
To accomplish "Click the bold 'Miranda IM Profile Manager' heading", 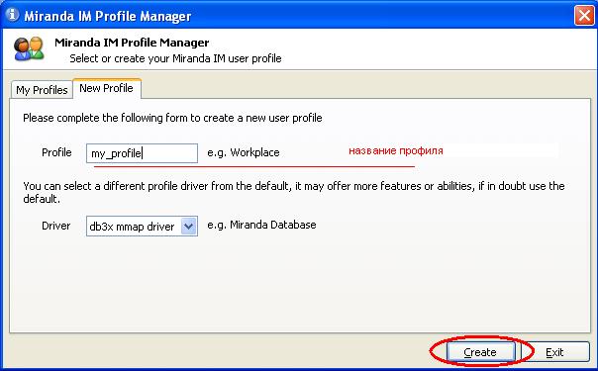I will coord(132,43).
